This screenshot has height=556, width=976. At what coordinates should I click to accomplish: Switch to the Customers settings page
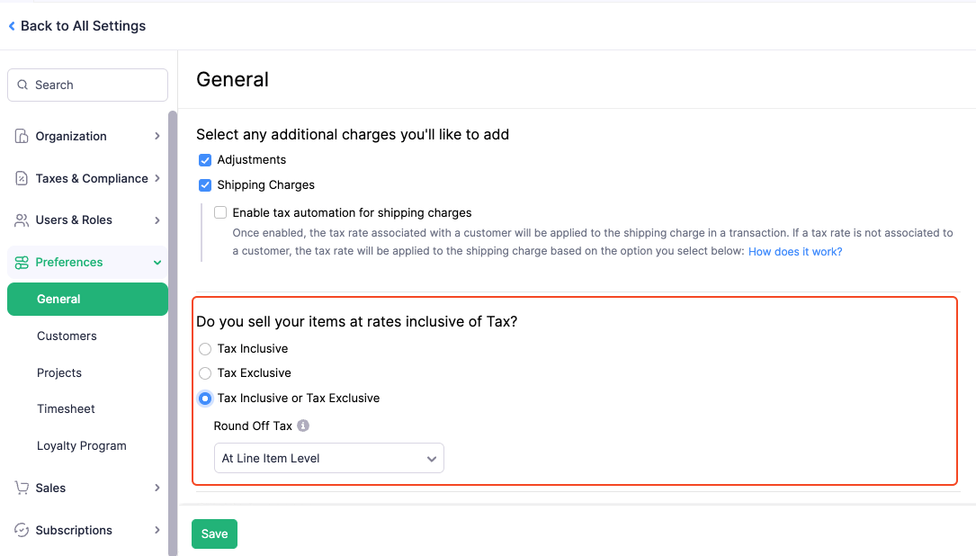(x=67, y=336)
